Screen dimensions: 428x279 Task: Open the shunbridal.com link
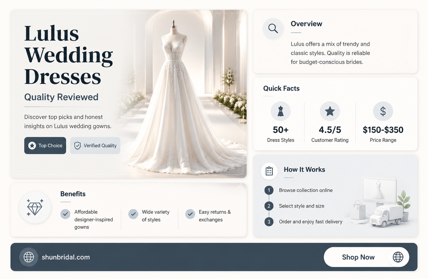coord(66,257)
